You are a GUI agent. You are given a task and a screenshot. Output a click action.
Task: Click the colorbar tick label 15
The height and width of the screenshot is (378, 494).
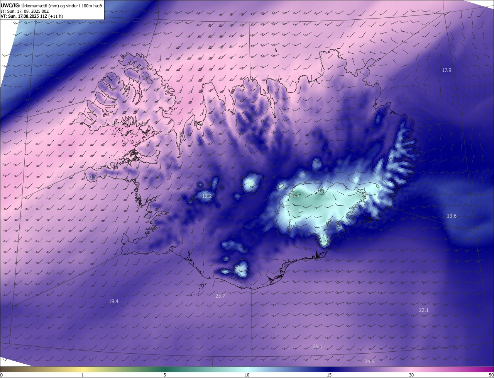tap(329, 375)
